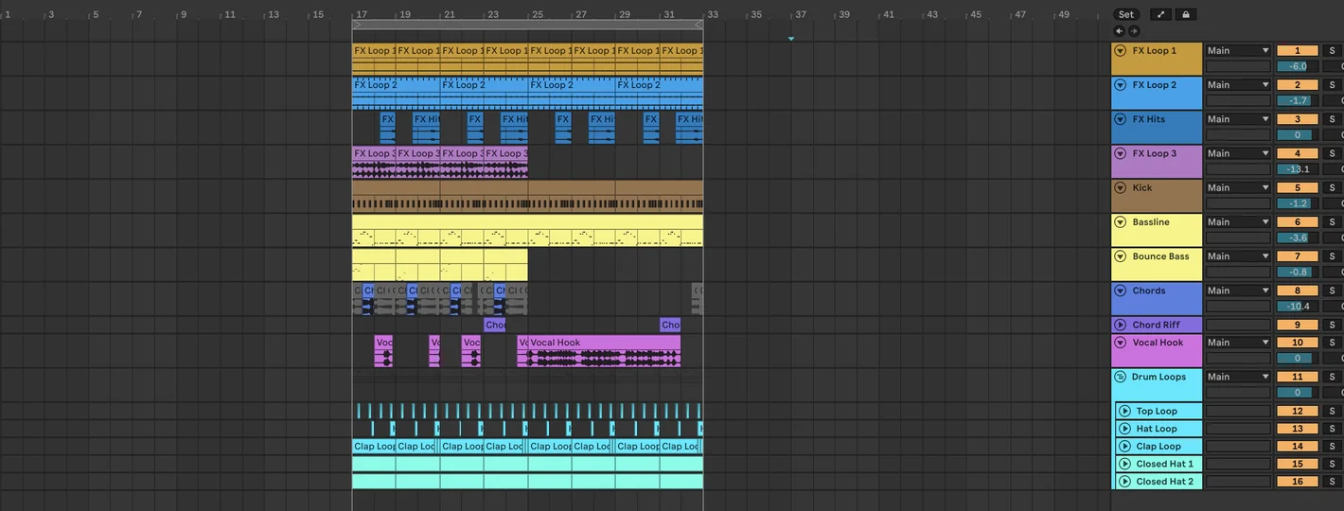
Task: Toggle the lock envelopes icon
Action: click(x=1185, y=14)
